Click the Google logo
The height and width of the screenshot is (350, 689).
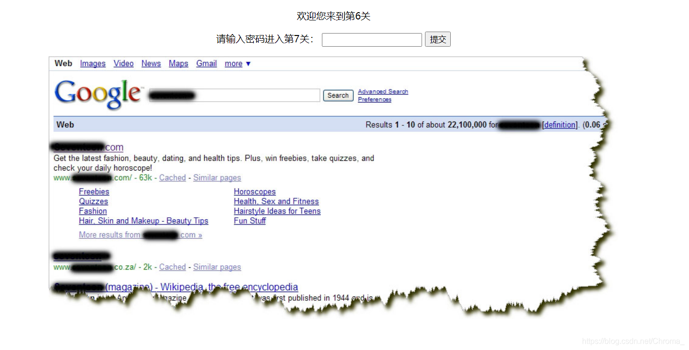tap(99, 94)
